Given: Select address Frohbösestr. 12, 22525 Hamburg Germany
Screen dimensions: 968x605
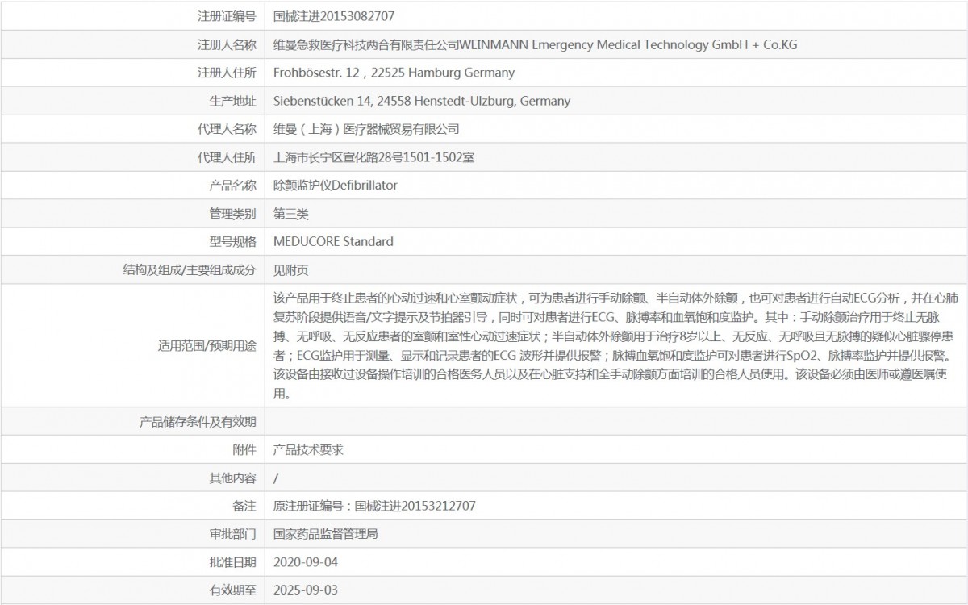Looking at the screenshot, I should click(x=394, y=73).
